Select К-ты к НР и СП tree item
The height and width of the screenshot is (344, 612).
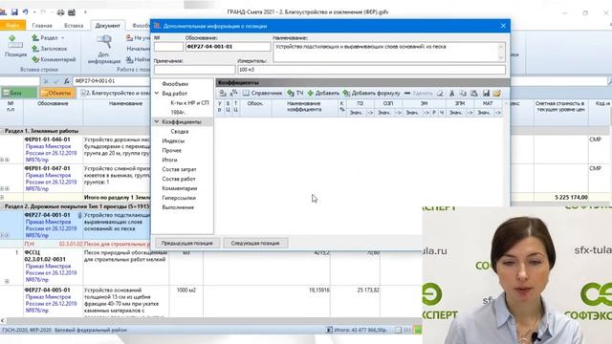click(189, 103)
